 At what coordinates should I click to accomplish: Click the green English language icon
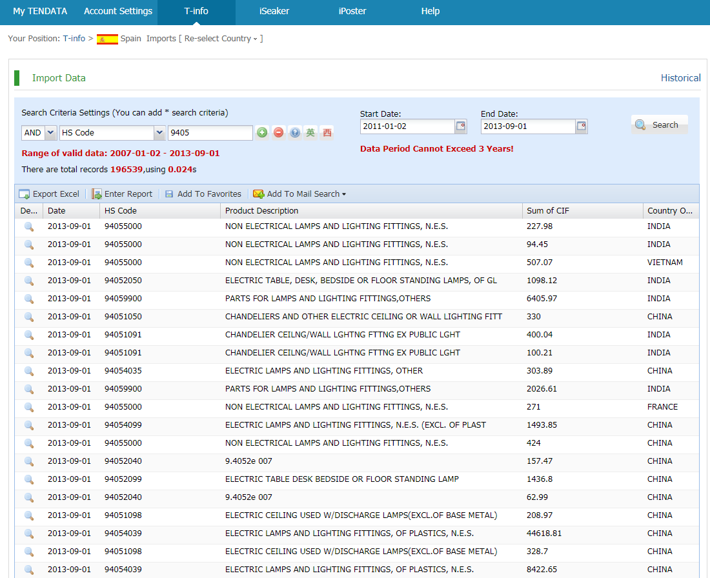[x=311, y=132]
